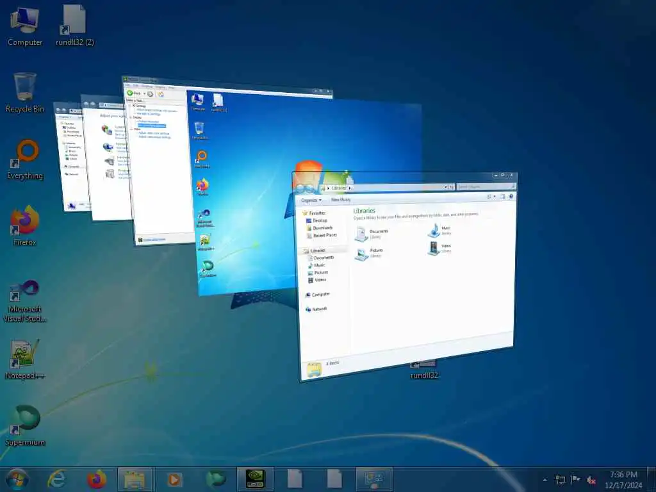This screenshot has width=656, height=492.
Task: Select the Supermium desktop shortcut
Action: point(25,425)
